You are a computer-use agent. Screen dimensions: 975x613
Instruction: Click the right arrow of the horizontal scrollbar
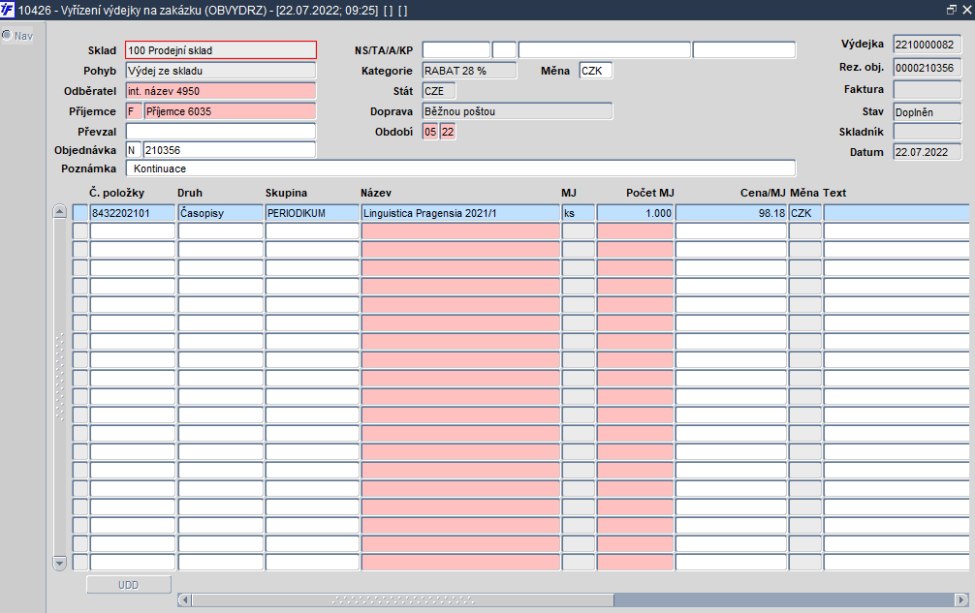[961, 599]
